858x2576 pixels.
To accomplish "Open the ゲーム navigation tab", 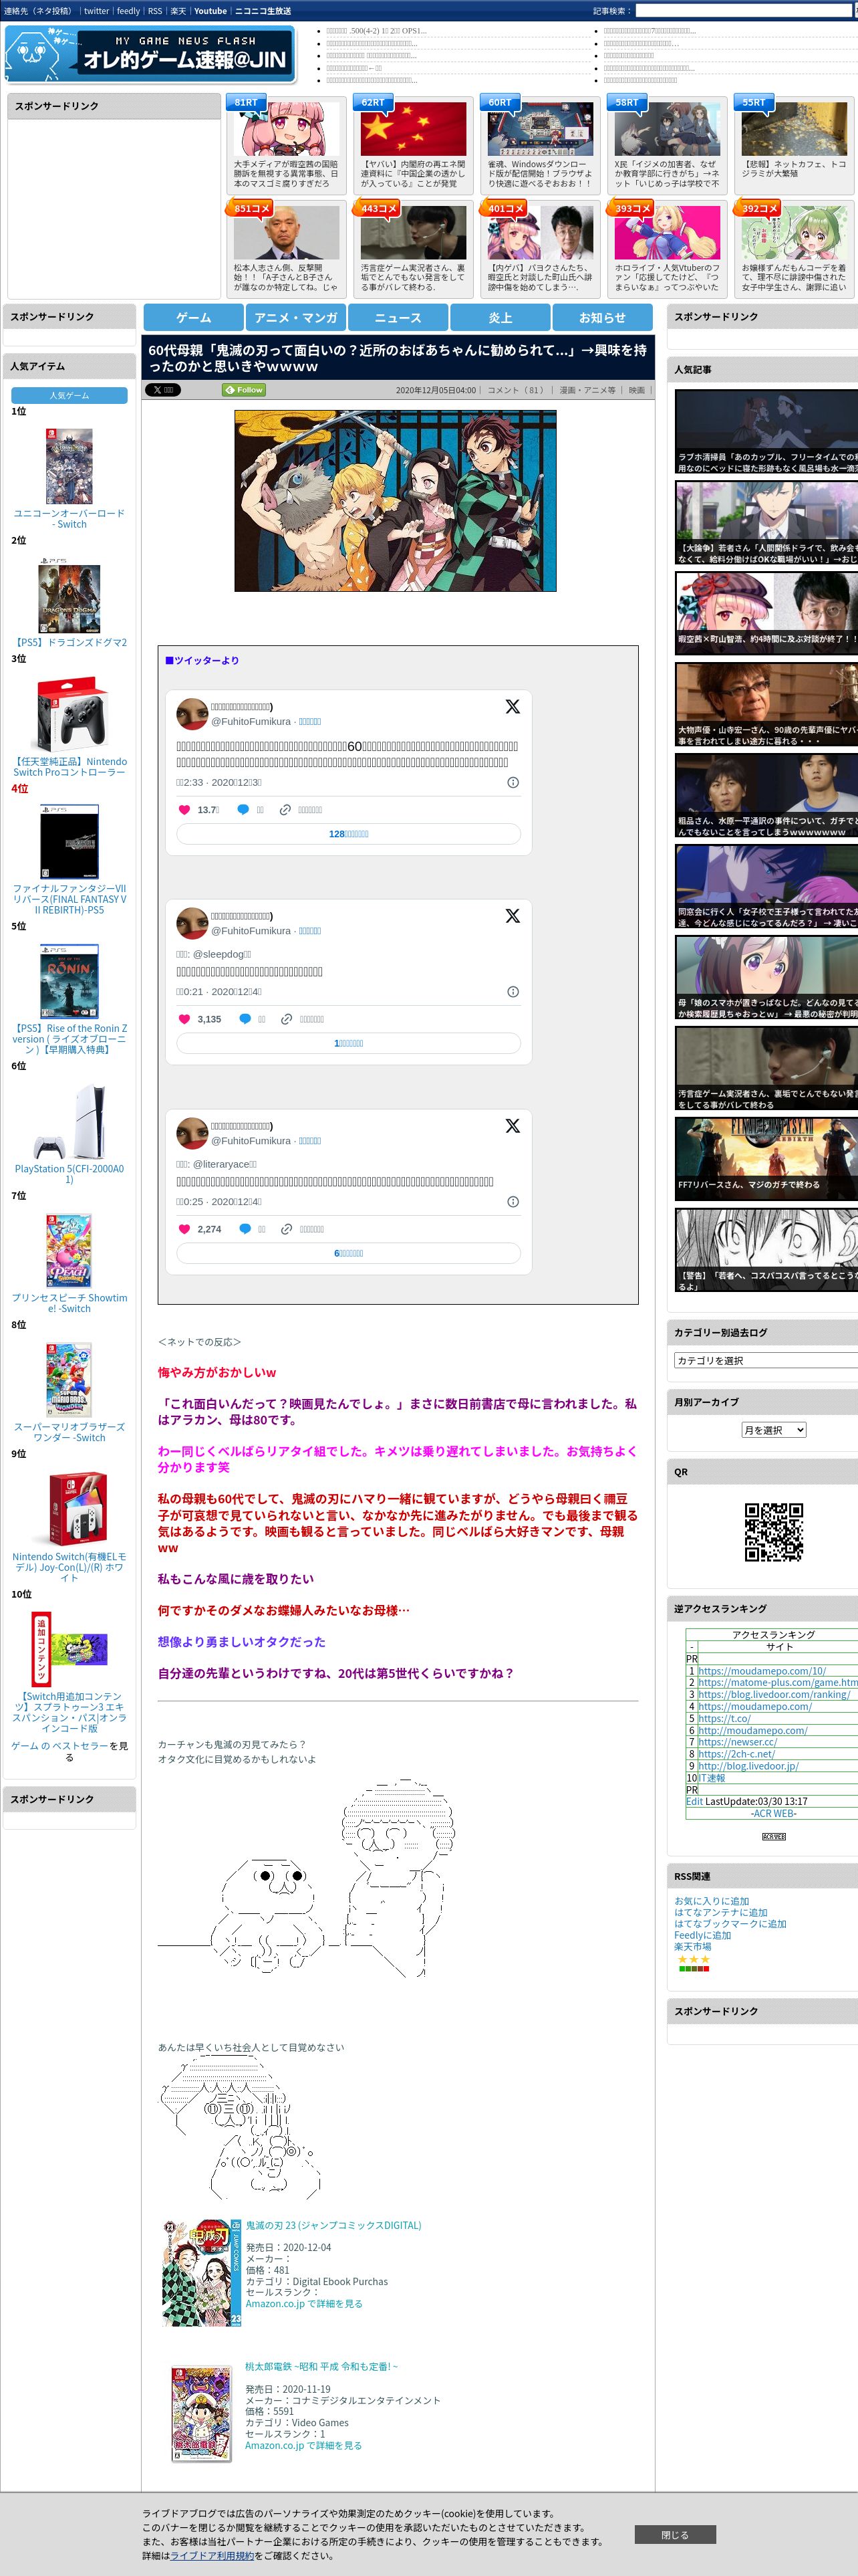I will pos(194,317).
